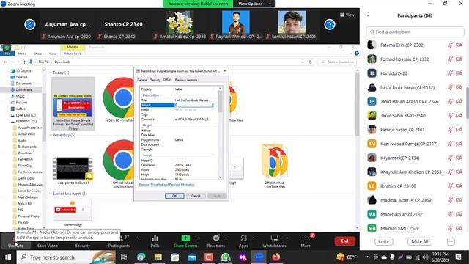Image resolution: width=469 pixels, height=264 pixels.
Task: Click video icon for Hamidur2422
Action: pyautogui.click(x=459, y=73)
